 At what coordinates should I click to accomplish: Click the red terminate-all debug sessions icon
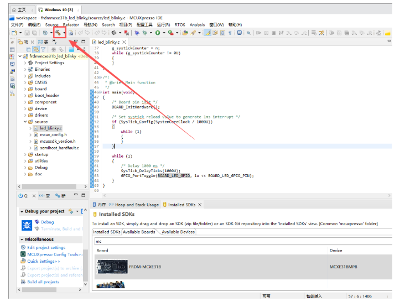pyautogui.click(x=127, y=33)
